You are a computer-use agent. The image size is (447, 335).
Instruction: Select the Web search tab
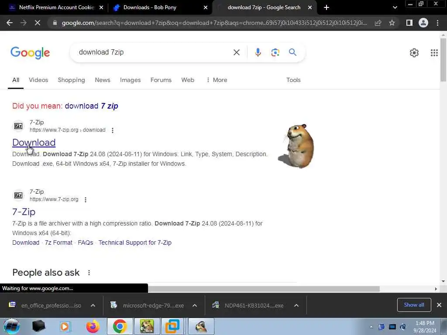pyautogui.click(x=188, y=80)
